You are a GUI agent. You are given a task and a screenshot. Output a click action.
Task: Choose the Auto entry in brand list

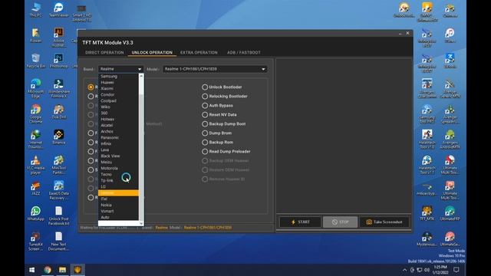click(x=118, y=217)
